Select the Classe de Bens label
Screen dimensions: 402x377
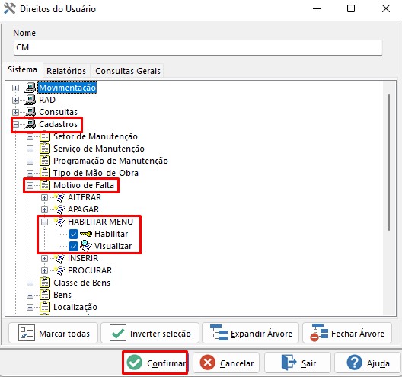(x=81, y=283)
